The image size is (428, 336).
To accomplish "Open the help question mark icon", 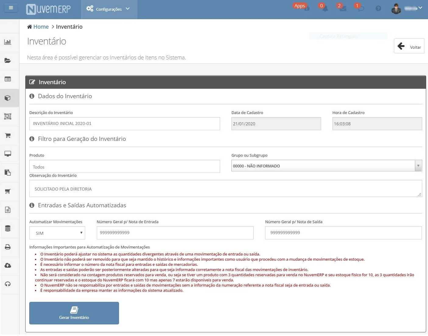I will 378,9.
